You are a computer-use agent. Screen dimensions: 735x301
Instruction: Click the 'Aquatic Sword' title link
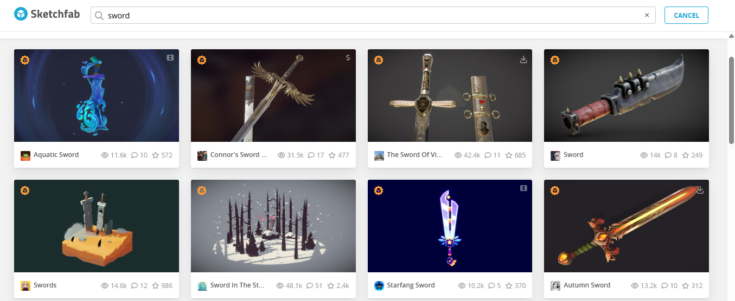pos(56,155)
